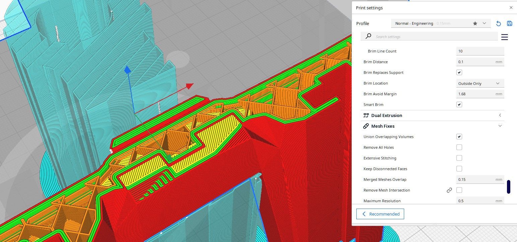Click the green Y-axis move handle

(x=169, y=159)
